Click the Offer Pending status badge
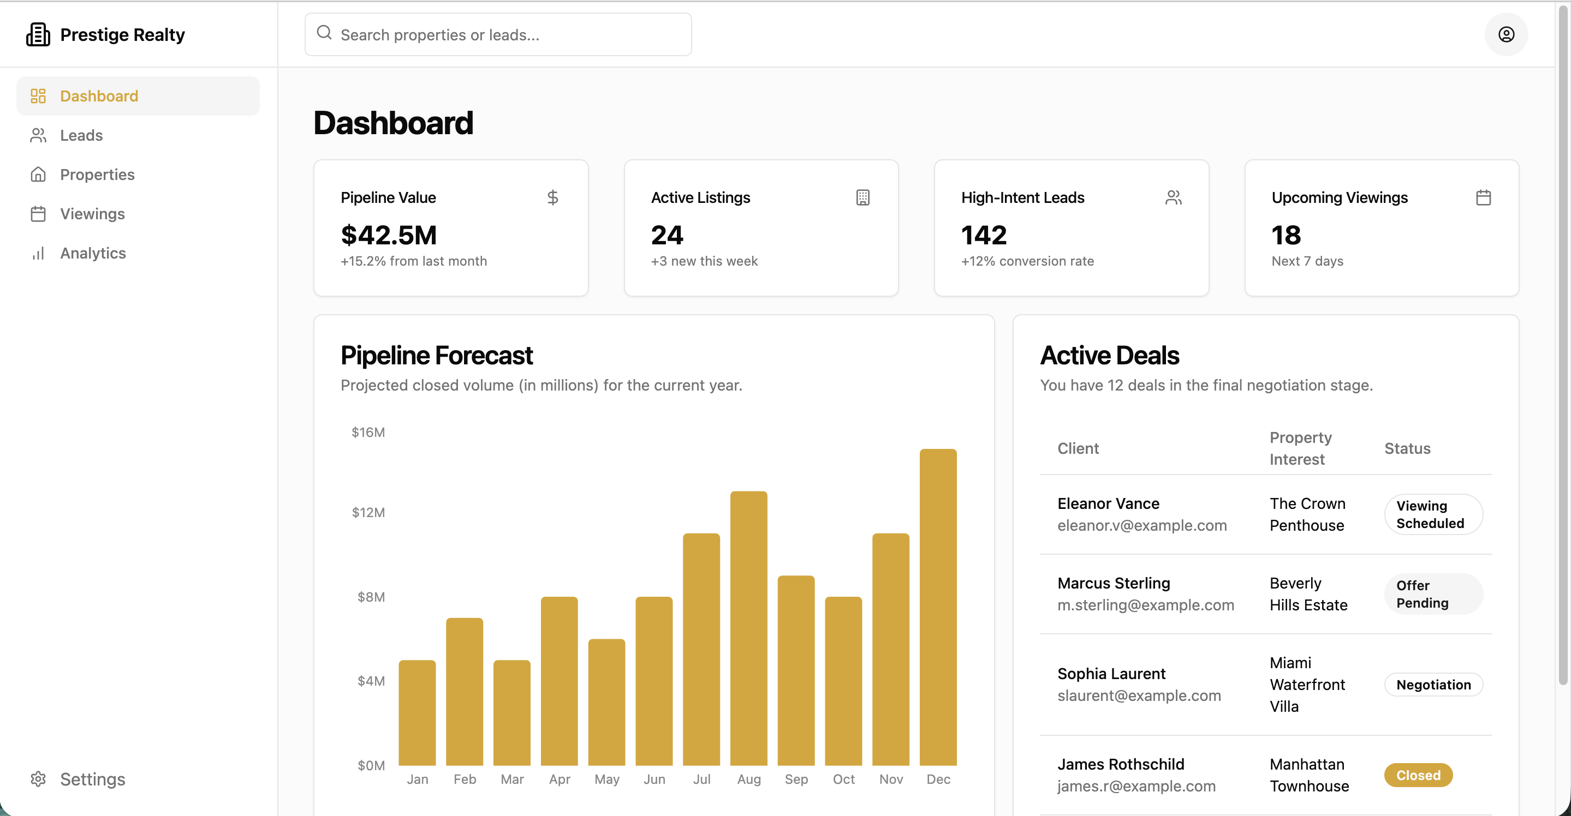This screenshot has width=1571, height=816. [1433, 594]
